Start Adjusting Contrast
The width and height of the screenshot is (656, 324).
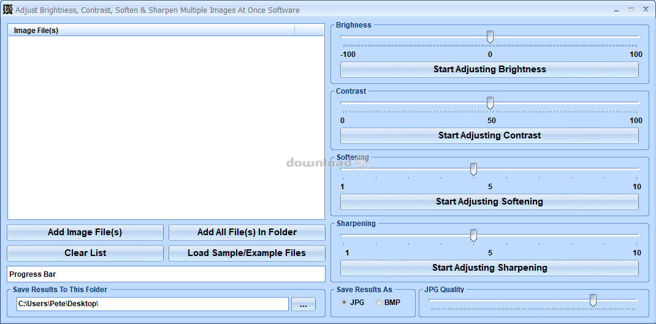coord(489,135)
